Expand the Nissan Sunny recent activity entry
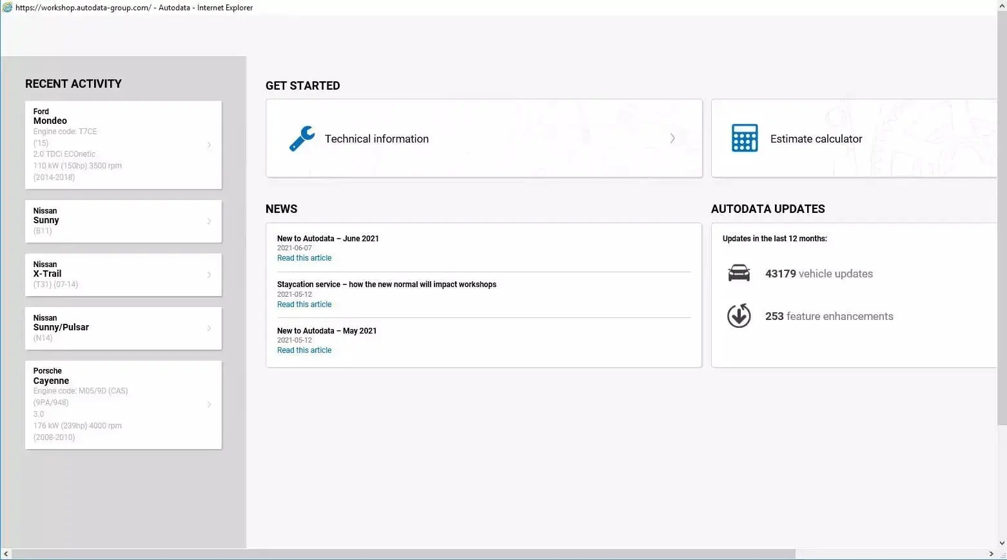Viewport: 1007px width, 560px height. (x=209, y=221)
